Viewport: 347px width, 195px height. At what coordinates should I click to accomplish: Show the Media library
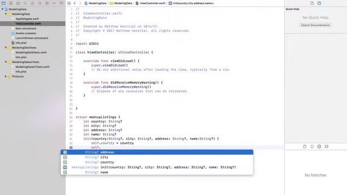coord(326,146)
